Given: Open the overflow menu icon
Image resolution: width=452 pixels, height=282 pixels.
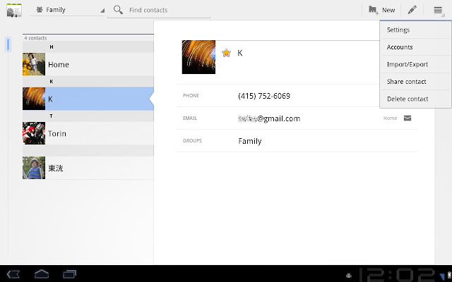Looking at the screenshot, I should tap(438, 10).
